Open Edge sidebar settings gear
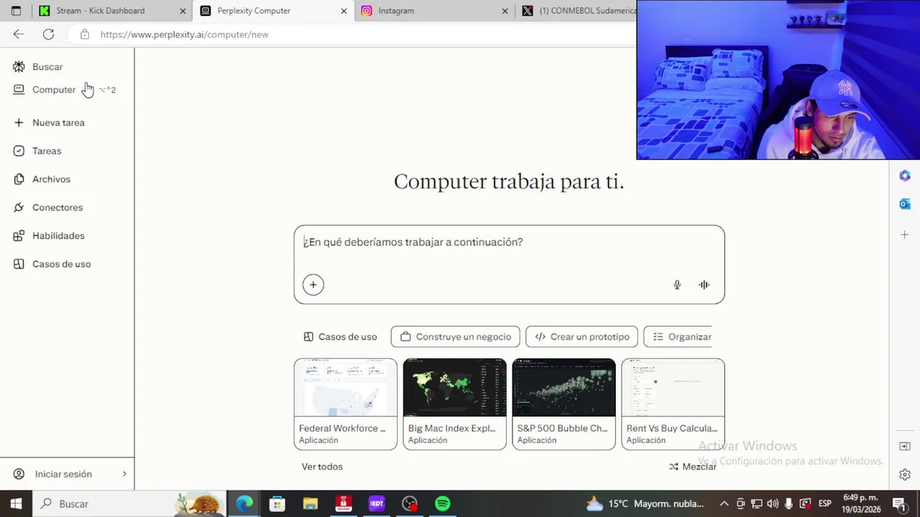The image size is (920, 517). [x=905, y=475]
